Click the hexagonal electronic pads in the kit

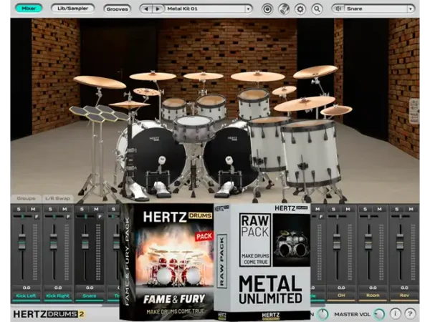tap(100, 114)
